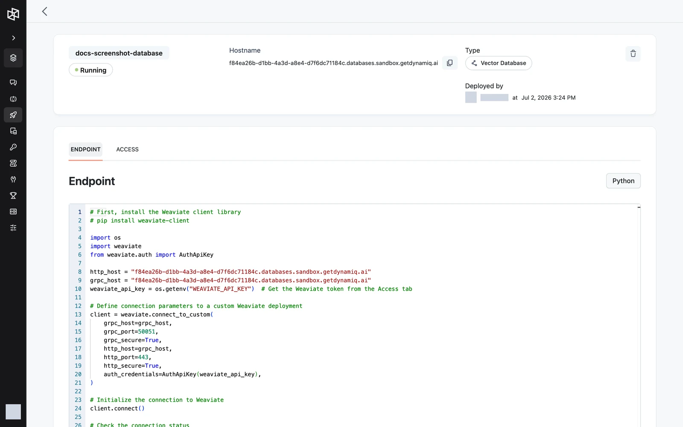
Task: Click the client.connect() line
Action: point(117,409)
